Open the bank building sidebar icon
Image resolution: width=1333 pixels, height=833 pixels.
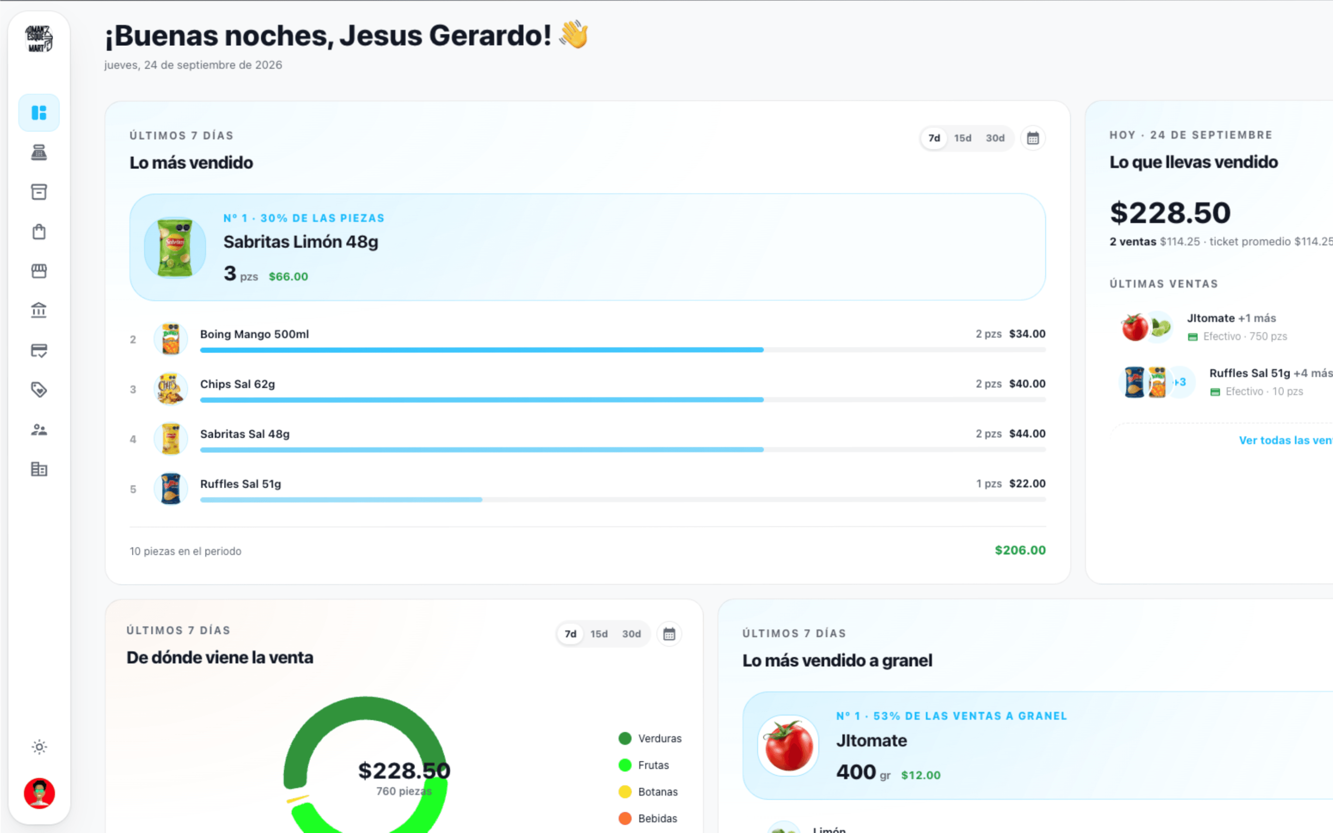click(x=39, y=311)
